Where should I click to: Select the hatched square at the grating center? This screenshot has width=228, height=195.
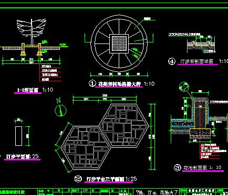(119, 44)
